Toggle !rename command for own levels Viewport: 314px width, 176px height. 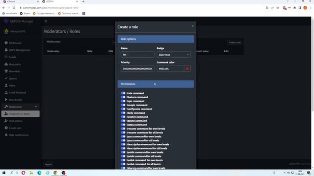click(x=123, y=129)
